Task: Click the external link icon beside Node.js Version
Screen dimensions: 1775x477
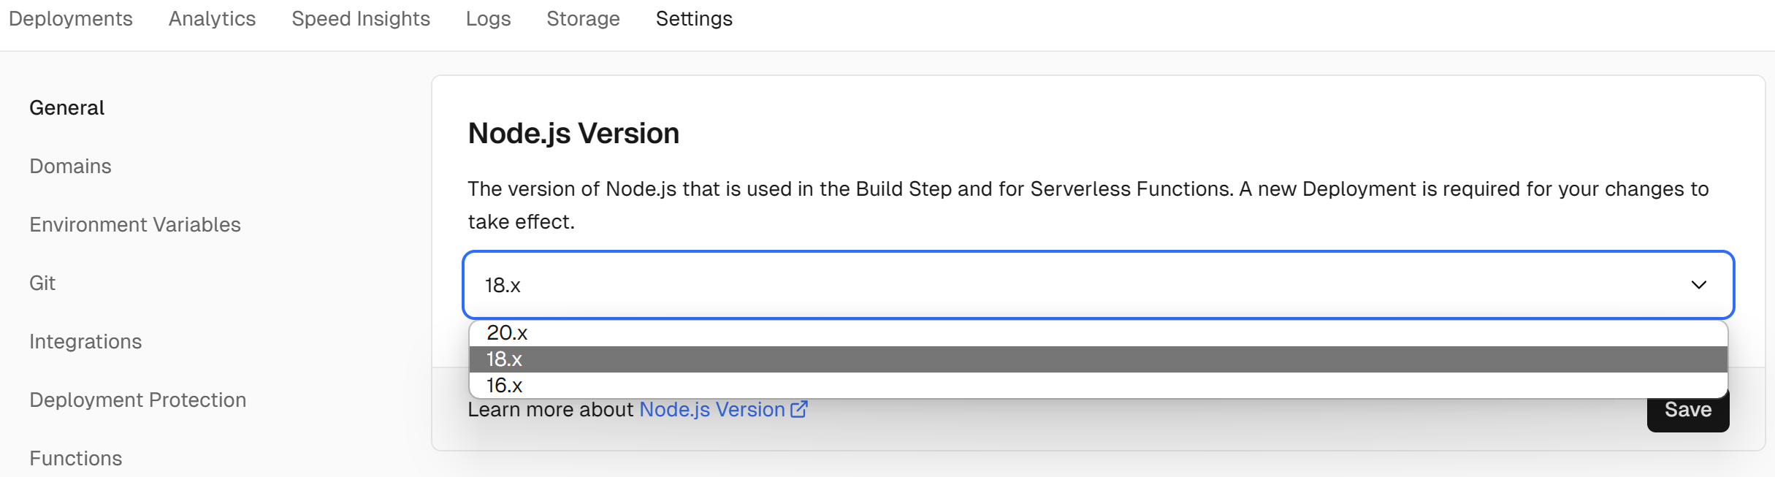Action: [x=799, y=409]
